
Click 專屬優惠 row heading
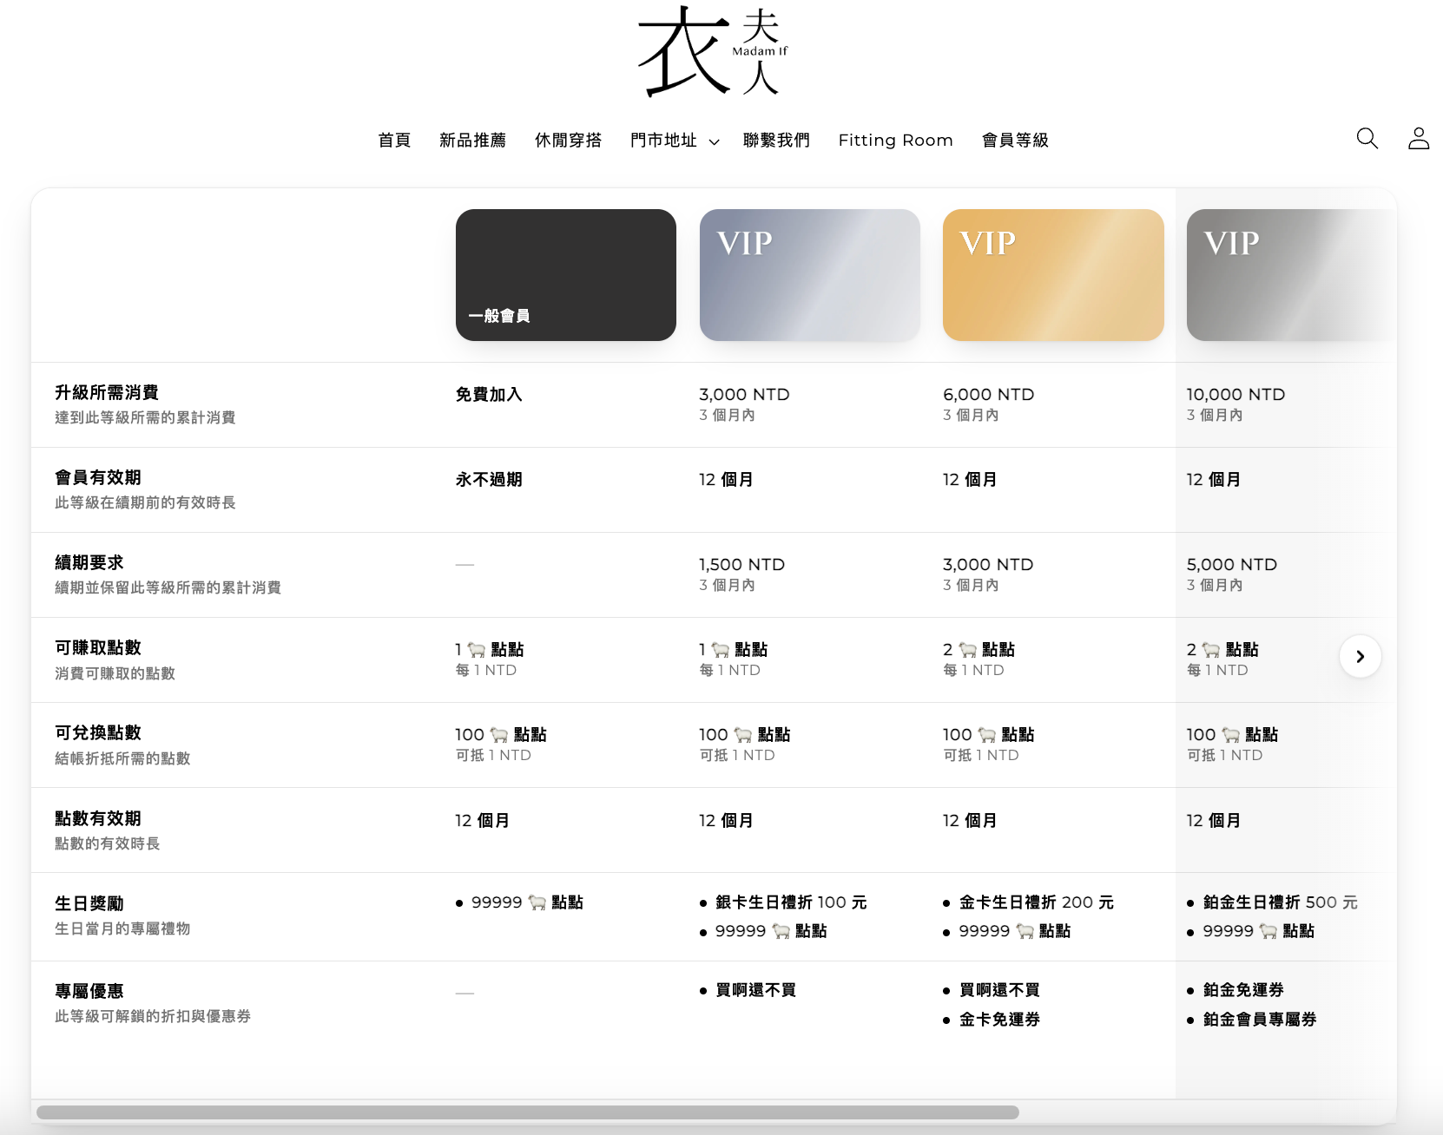click(89, 992)
